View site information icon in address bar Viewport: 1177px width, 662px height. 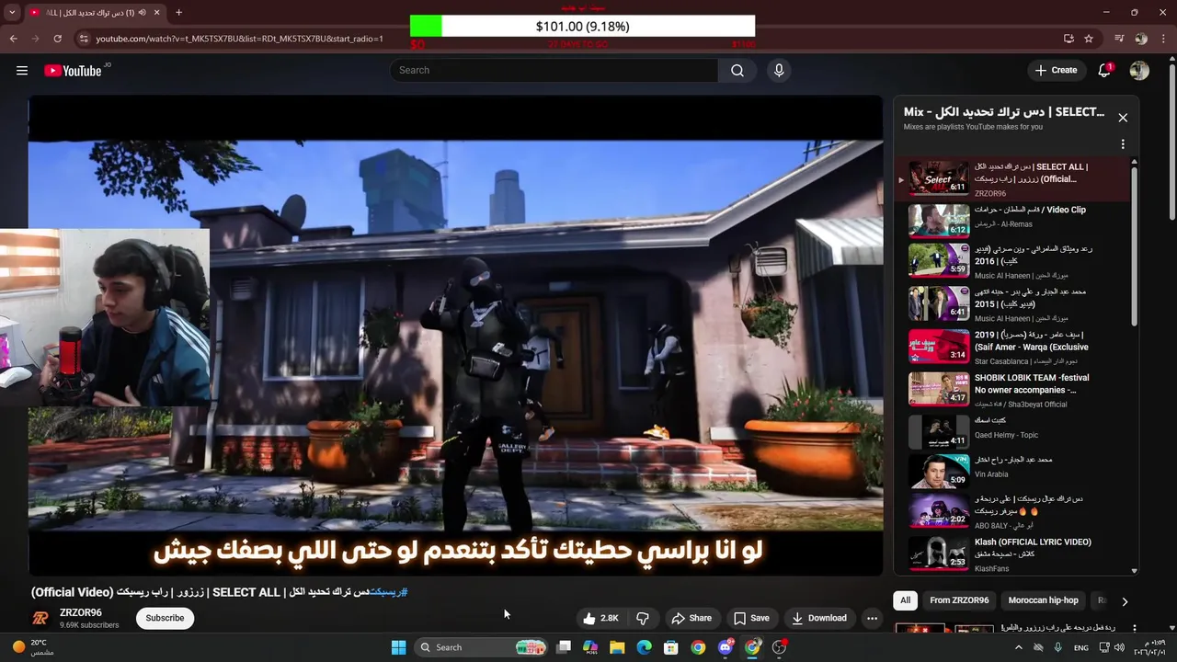pos(84,39)
